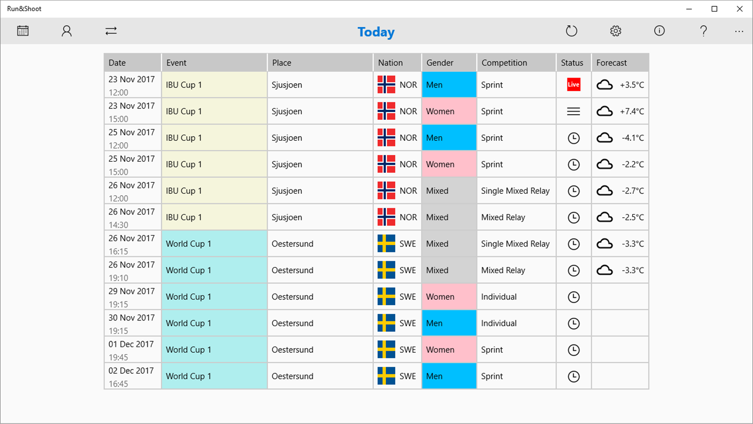Click the Forecast column header
753x424 pixels.
click(620, 62)
